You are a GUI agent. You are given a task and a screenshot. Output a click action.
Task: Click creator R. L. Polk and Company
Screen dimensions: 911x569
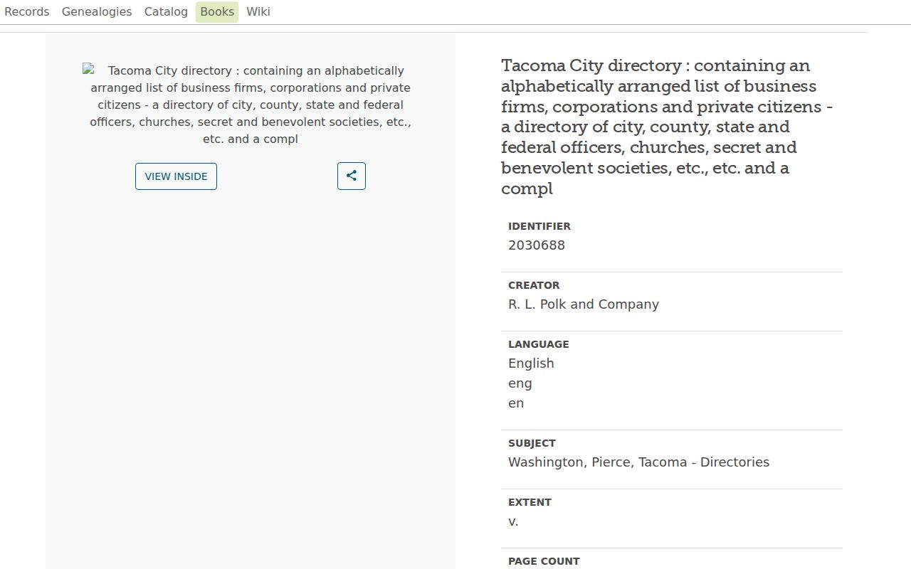click(x=584, y=304)
